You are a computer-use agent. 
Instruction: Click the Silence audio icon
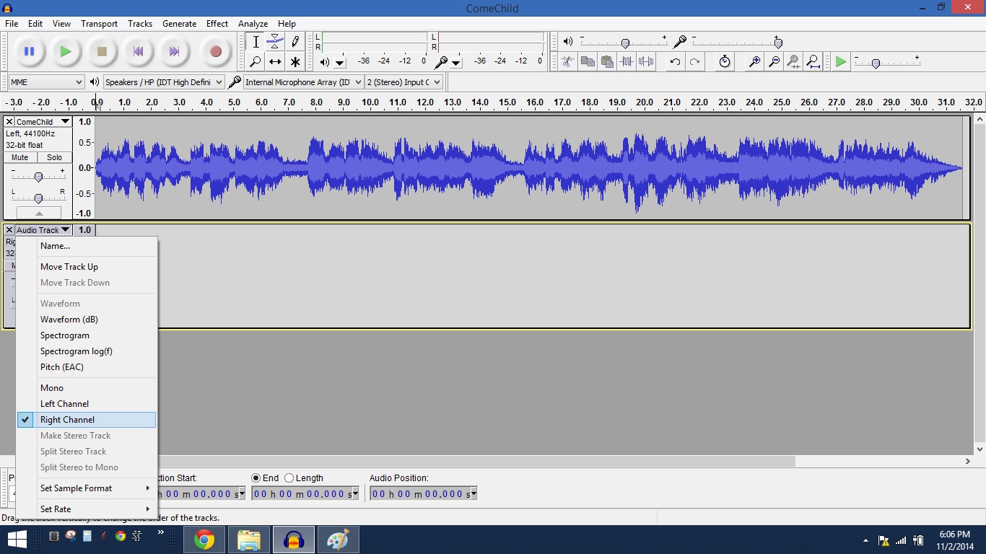pos(646,62)
